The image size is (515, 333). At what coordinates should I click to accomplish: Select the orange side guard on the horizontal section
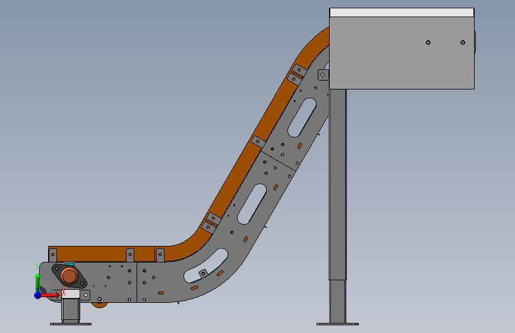point(102,254)
